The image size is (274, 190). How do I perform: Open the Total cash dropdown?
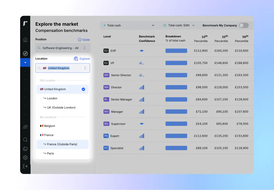coord(129,26)
